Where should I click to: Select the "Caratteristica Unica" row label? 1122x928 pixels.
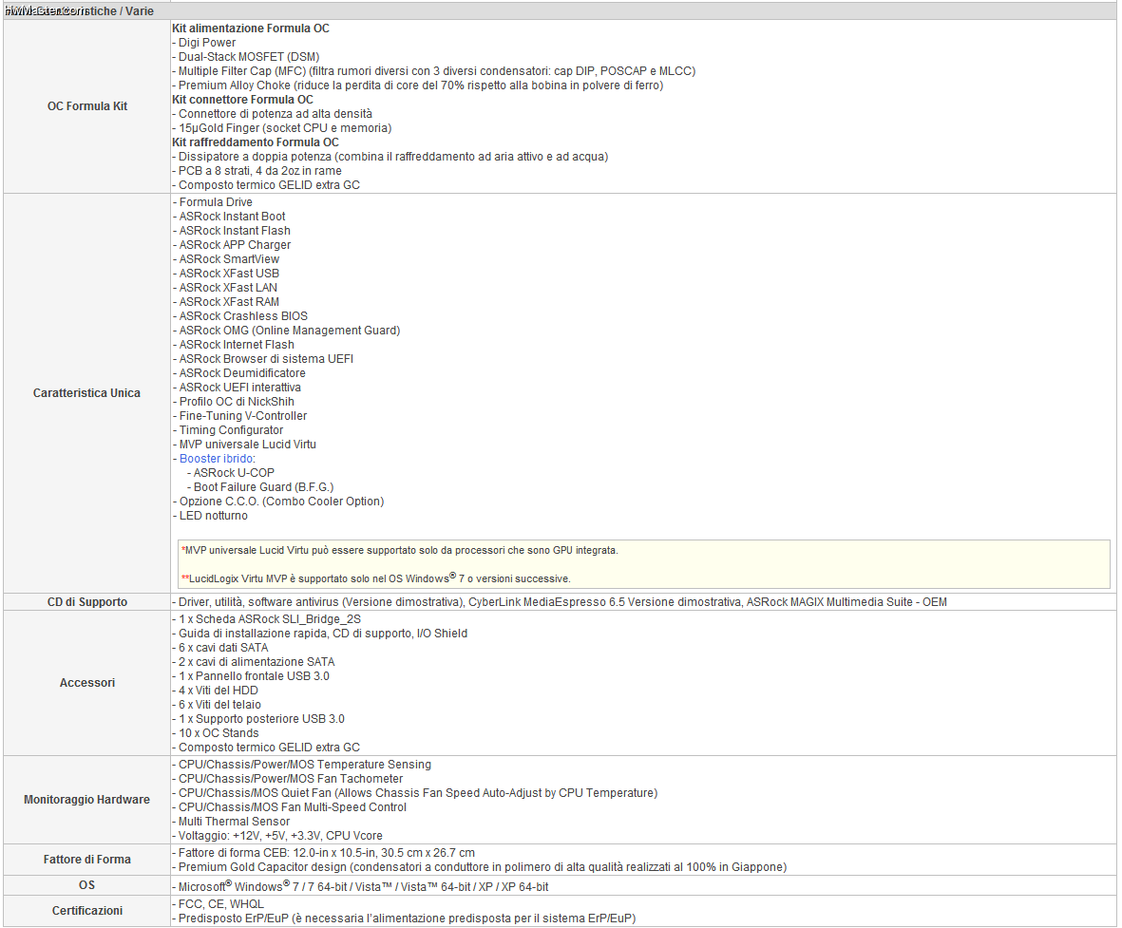point(86,393)
